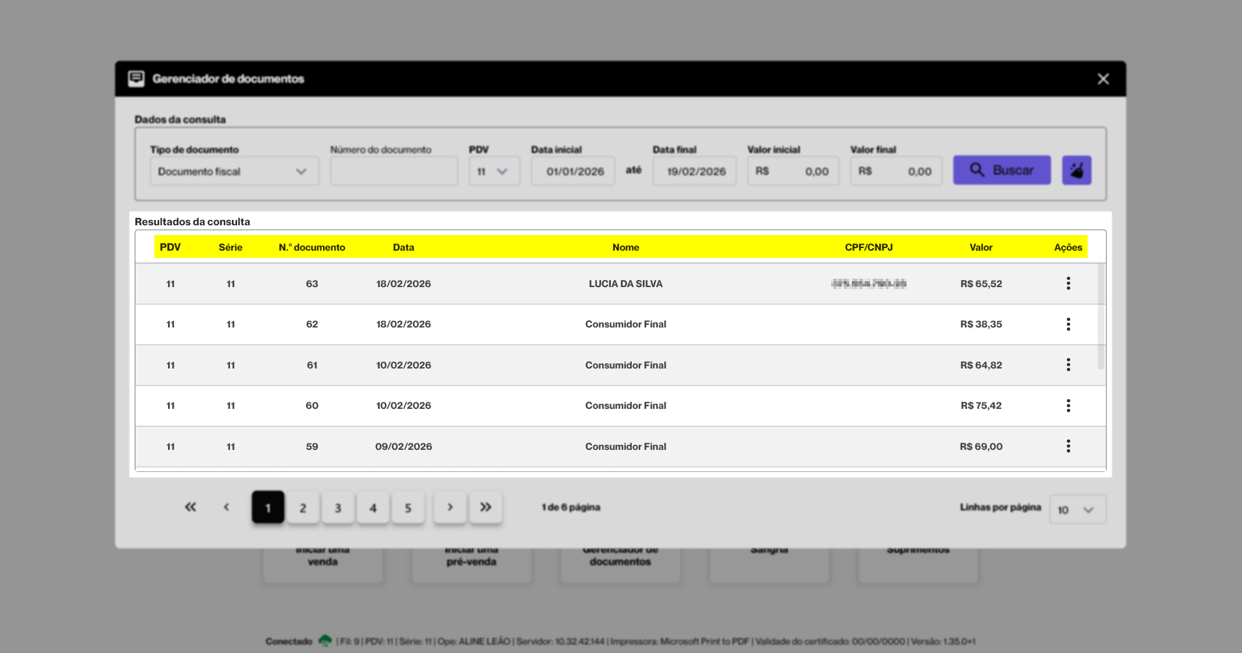This screenshot has width=1242, height=653.
Task: Expand the Tipo de documento dropdown
Action: click(234, 171)
